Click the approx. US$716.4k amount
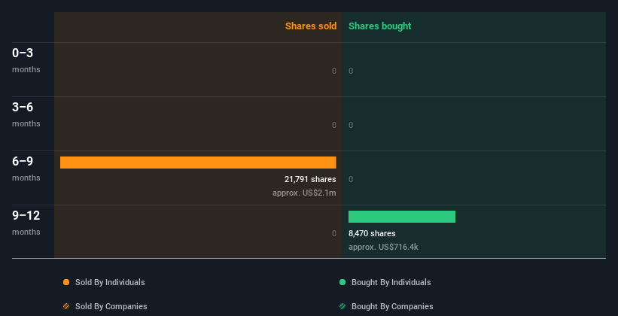Screen dimensions: 618x316 pyautogui.click(x=383, y=247)
